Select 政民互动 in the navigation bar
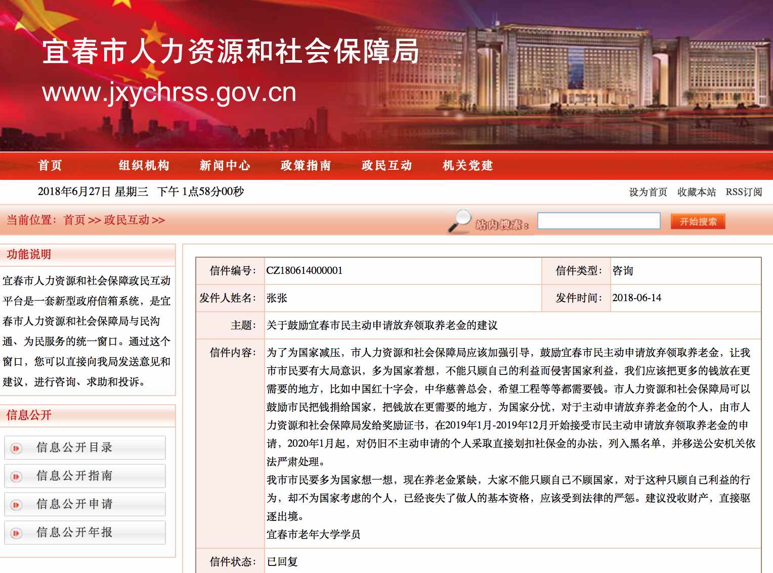773x573 pixels. pyautogui.click(x=387, y=166)
